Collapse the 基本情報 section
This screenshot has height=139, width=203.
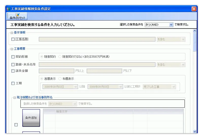point(12,33)
